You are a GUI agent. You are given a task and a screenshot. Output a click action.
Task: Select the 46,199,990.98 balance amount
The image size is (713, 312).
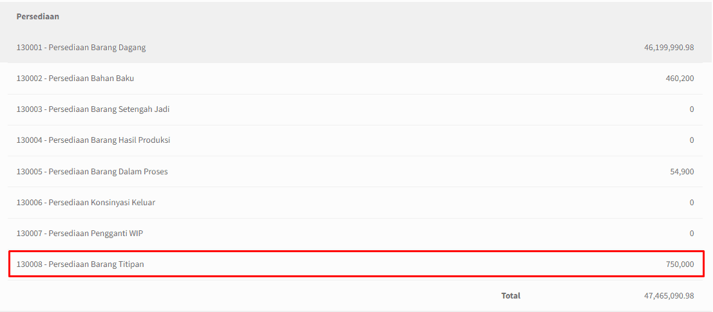pos(669,47)
